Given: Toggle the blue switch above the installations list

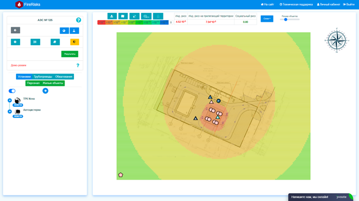Looking at the screenshot, I should point(12,91).
